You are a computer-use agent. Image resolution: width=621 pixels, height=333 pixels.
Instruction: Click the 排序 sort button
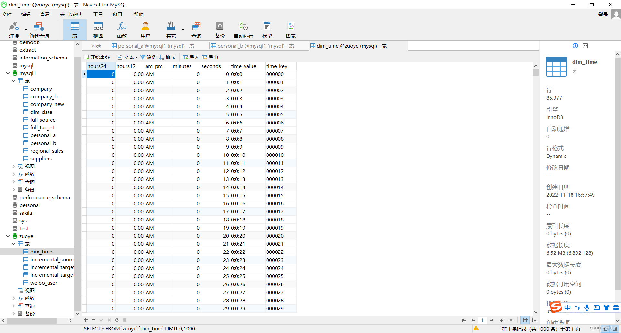tap(167, 57)
